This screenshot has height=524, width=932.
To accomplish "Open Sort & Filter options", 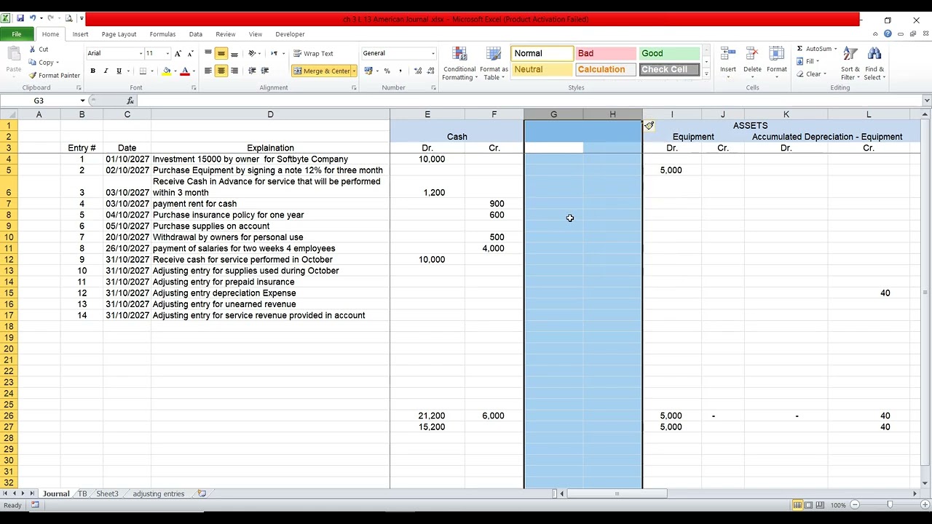I will pyautogui.click(x=850, y=64).
